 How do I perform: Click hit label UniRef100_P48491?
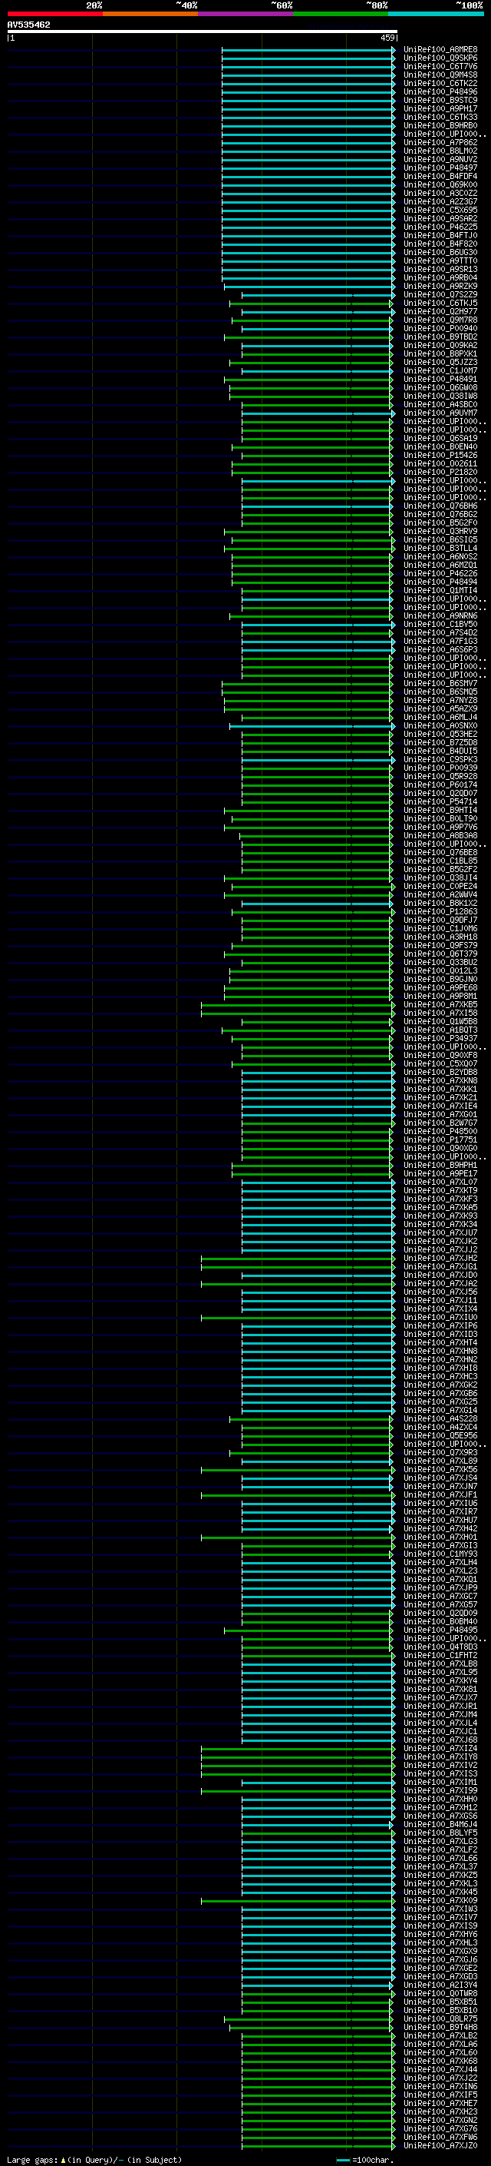440,380
